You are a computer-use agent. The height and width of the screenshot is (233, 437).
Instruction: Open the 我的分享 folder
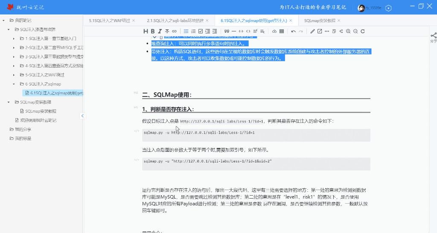tap(23, 129)
